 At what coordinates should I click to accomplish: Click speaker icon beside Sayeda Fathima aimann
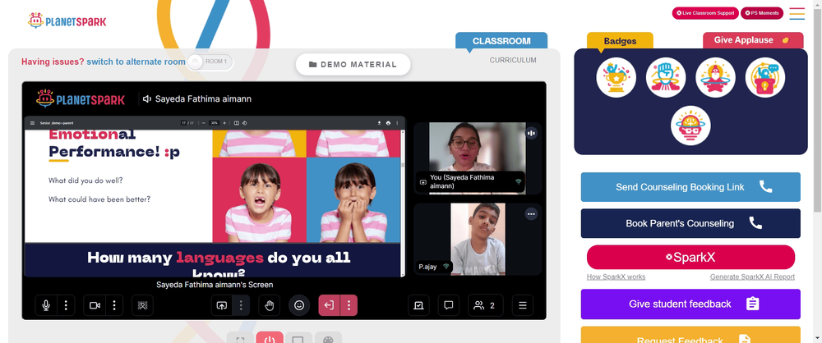click(x=147, y=99)
